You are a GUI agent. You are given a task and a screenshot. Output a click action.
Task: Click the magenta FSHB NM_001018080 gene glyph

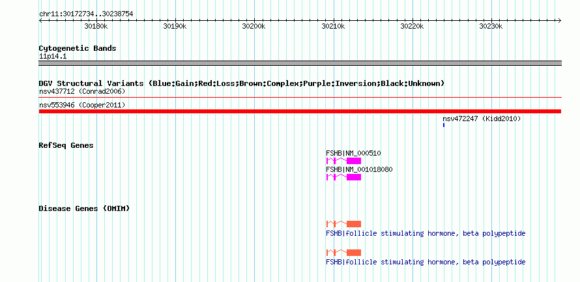click(x=343, y=177)
